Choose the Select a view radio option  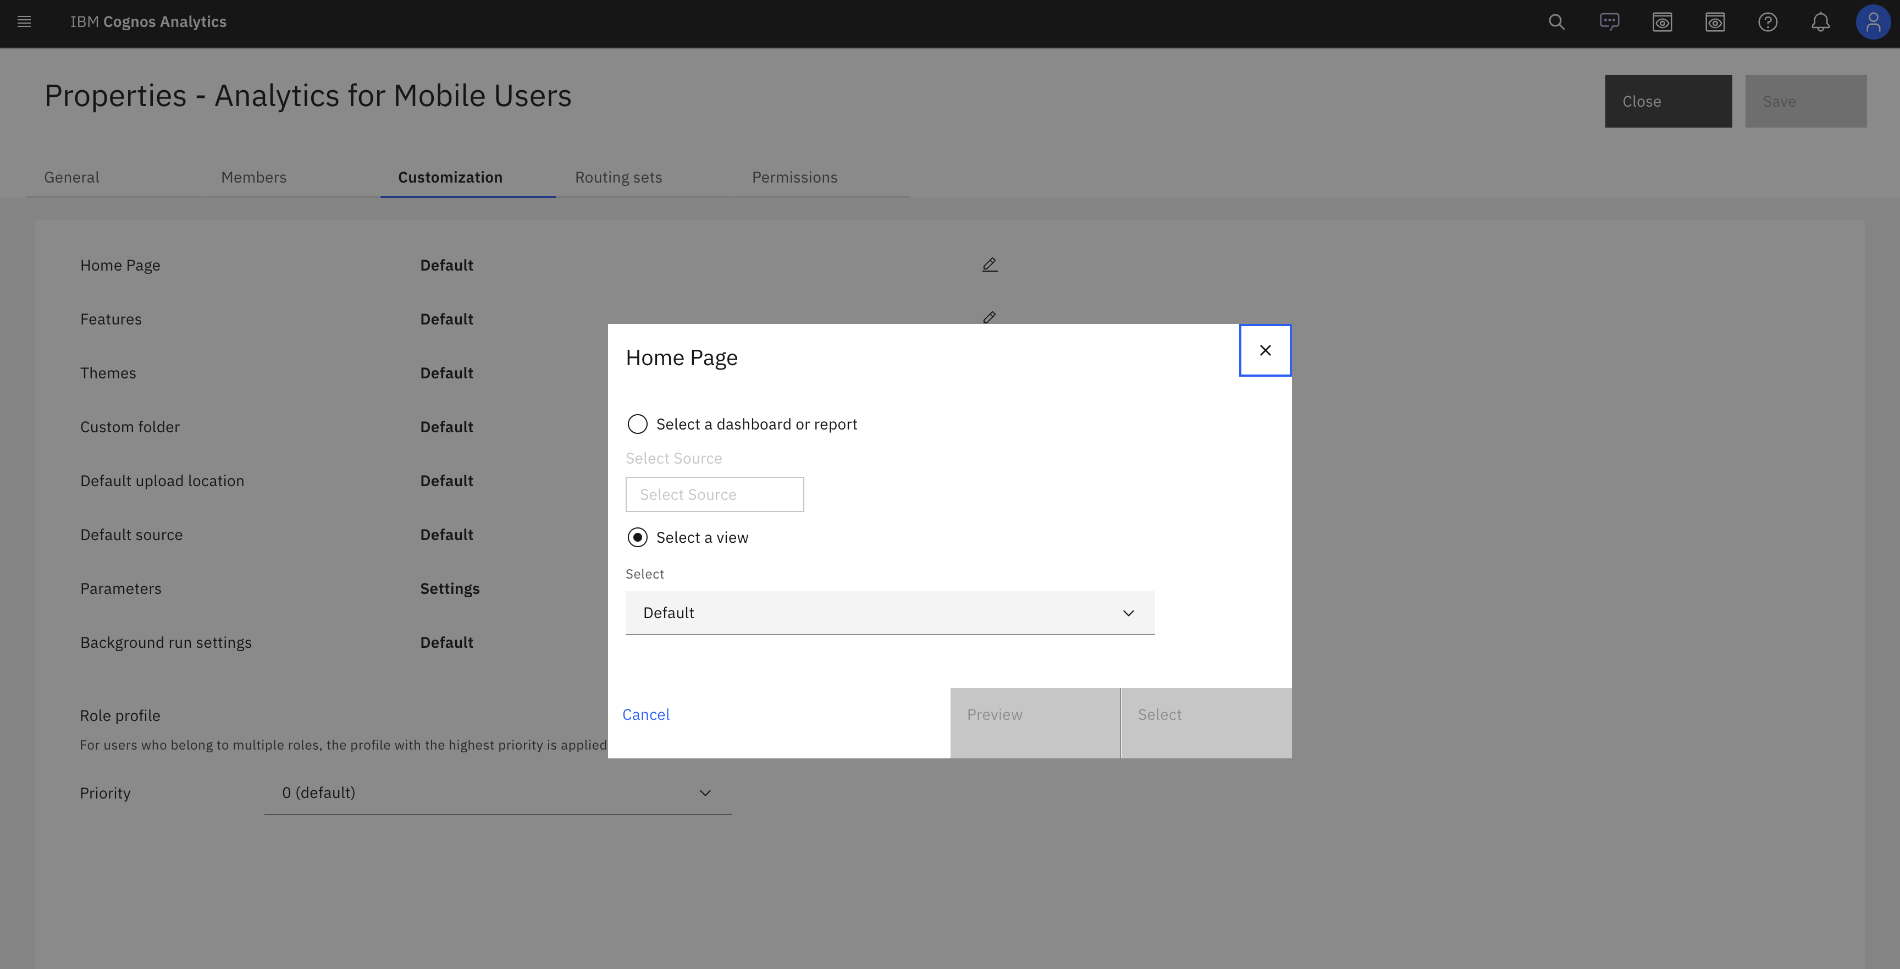pos(637,537)
